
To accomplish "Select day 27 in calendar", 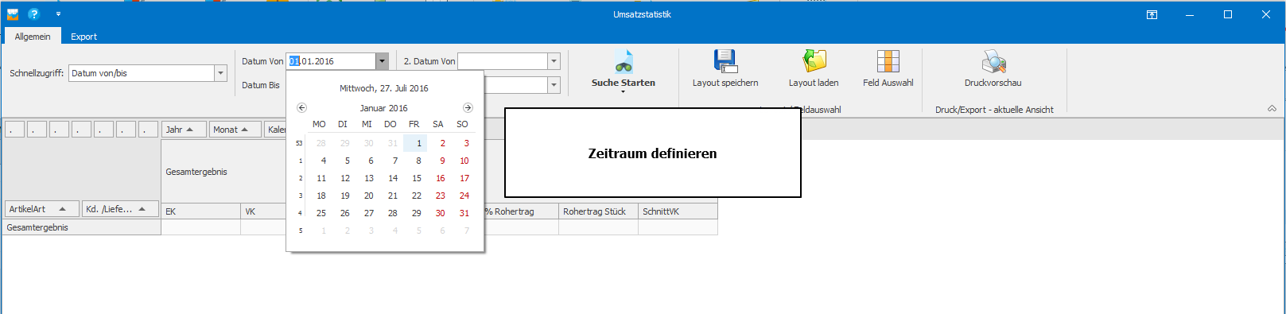I will 368,213.
